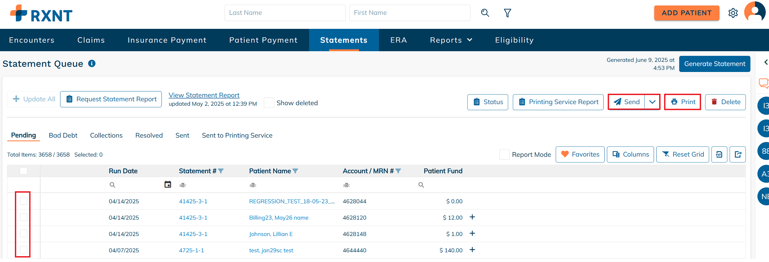Screen dimensions: 769x262
Task: Click the Account / MRN text filter operator icon
Action: pyautogui.click(x=346, y=185)
